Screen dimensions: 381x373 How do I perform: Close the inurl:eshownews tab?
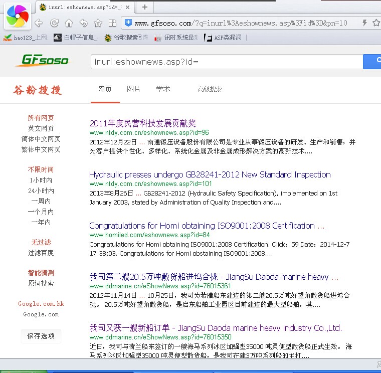[127, 8]
